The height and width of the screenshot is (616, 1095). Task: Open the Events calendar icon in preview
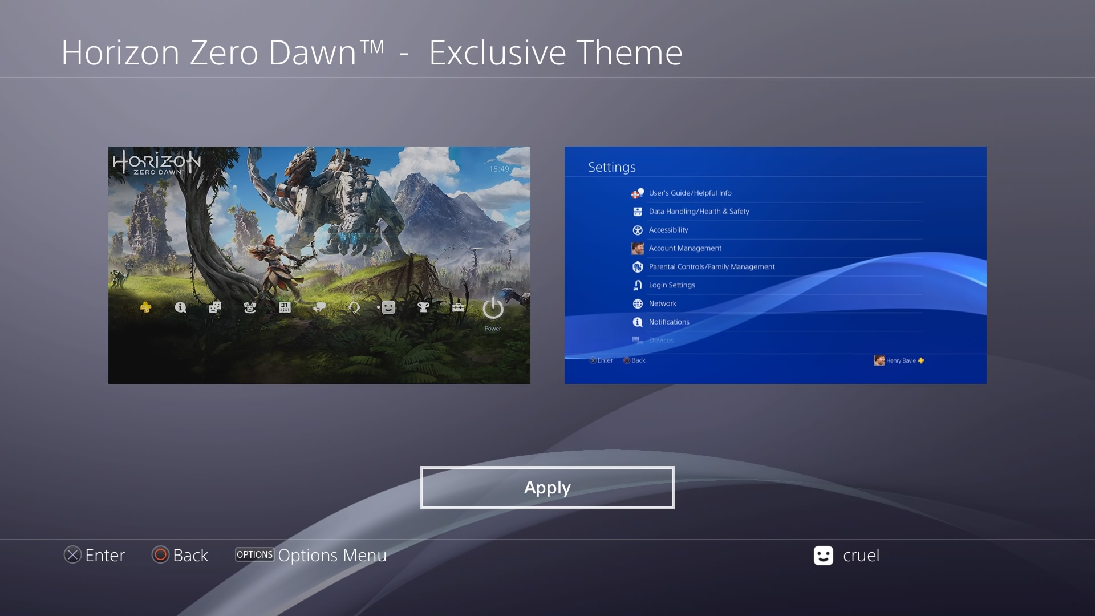285,308
